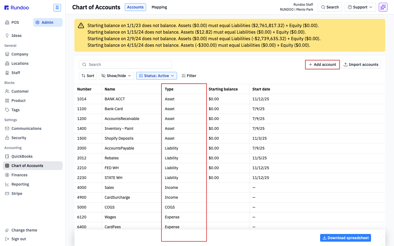Screen dimensions: 394x246
Task: Click the Rundoo logo
Action: [x=17, y=8]
